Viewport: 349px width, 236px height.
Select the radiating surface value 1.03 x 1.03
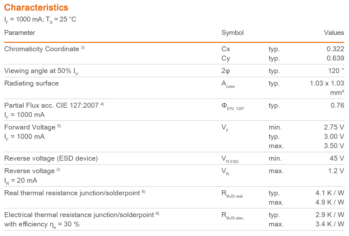point(327,83)
